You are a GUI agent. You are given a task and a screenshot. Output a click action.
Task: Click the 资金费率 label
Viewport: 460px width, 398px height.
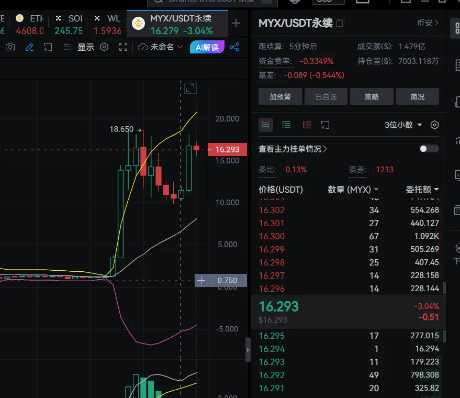tap(275, 61)
